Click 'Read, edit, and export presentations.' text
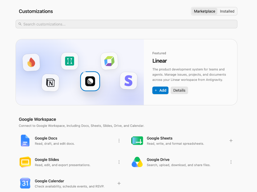 (x=62, y=165)
